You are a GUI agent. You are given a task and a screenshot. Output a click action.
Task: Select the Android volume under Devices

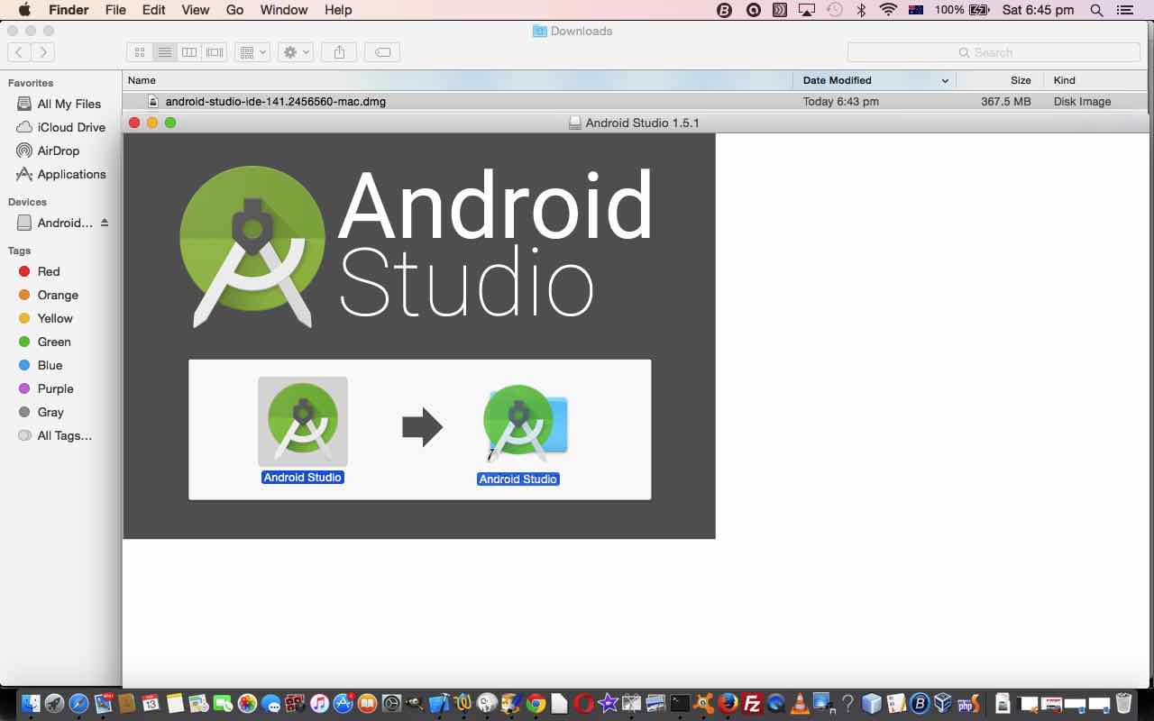pos(54,223)
